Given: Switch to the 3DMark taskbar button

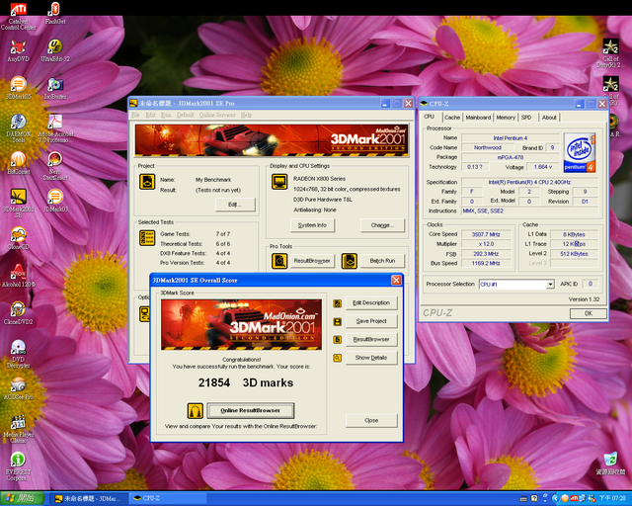Looking at the screenshot, I should point(89,499).
